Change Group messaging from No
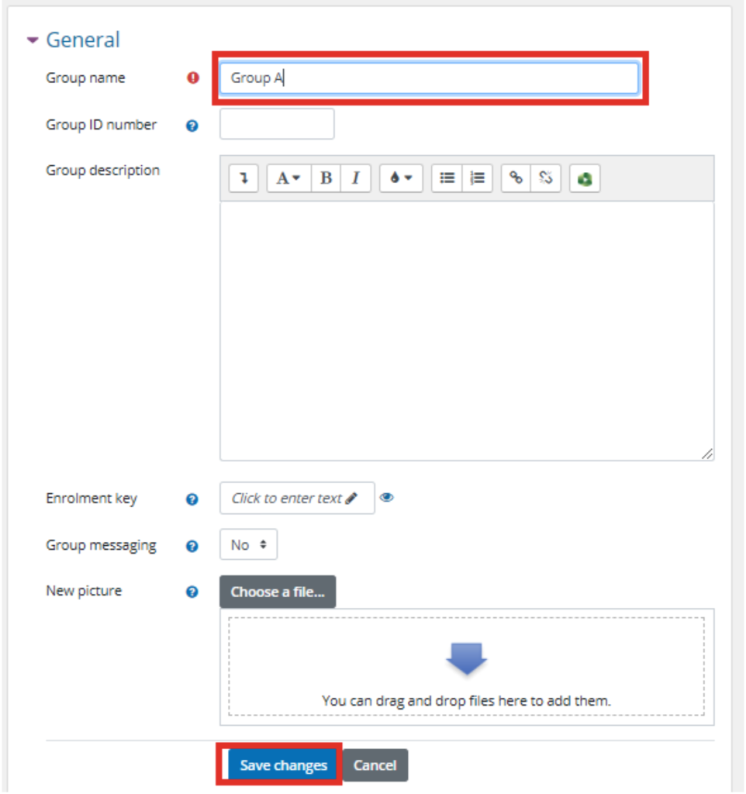This screenshot has width=746, height=794. 247,544
